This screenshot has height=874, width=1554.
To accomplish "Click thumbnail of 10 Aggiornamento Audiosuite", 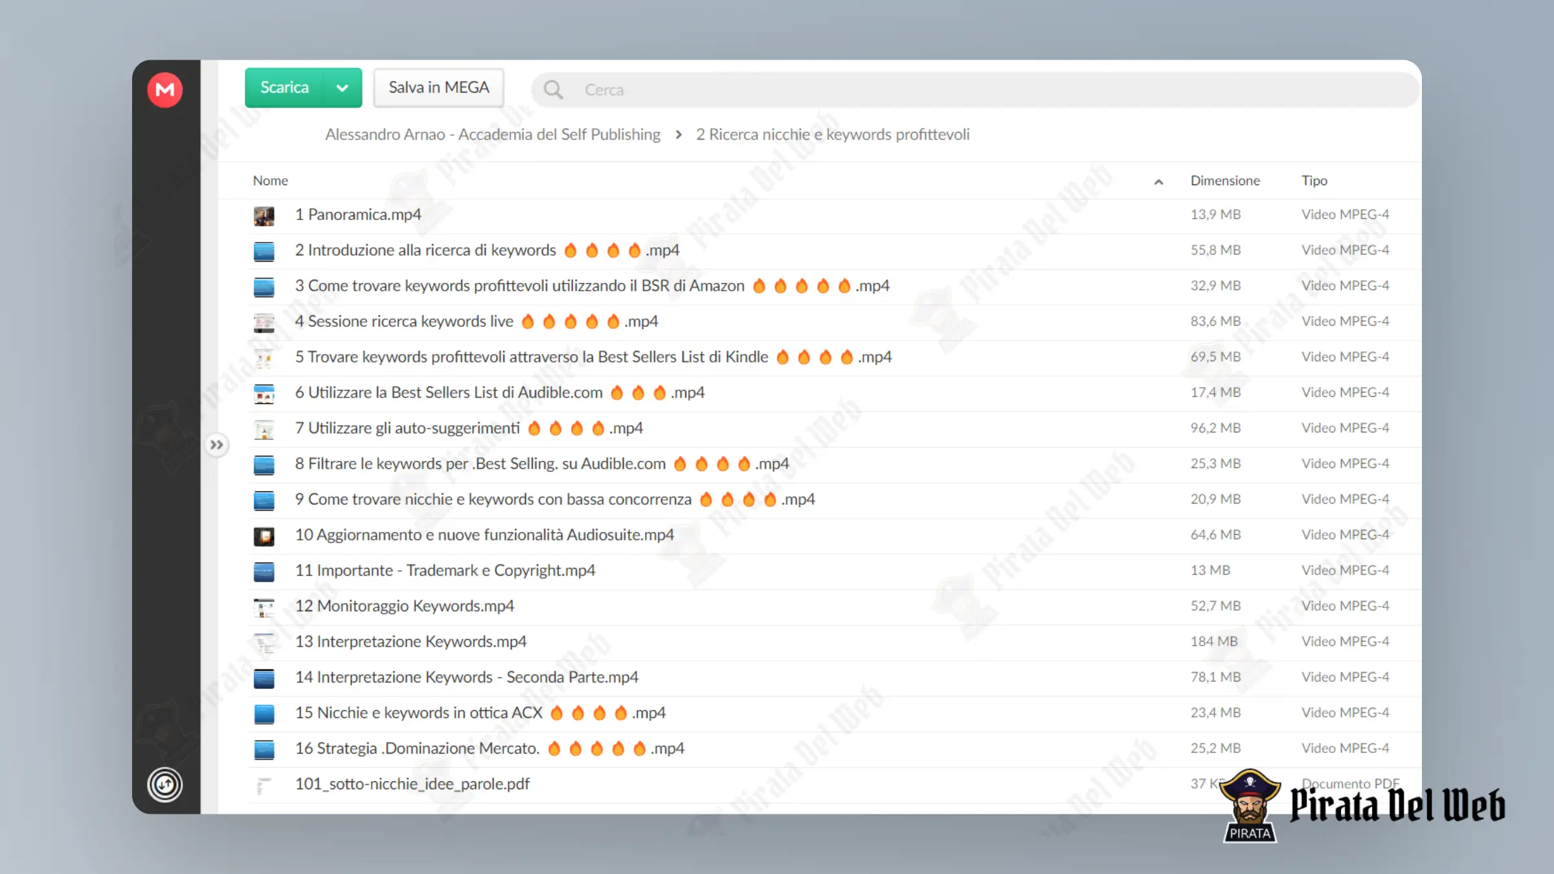I will click(x=264, y=536).
